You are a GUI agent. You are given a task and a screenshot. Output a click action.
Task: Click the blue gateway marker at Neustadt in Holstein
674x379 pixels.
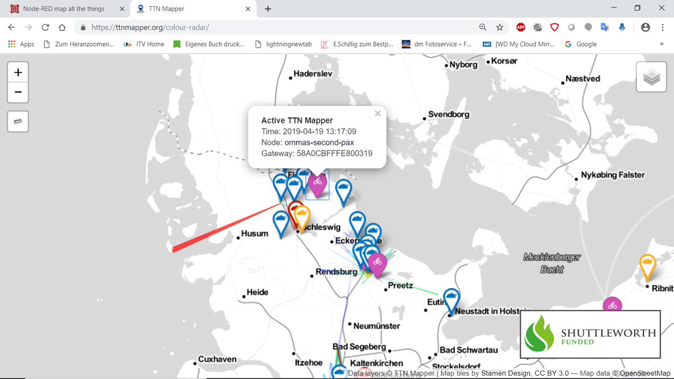(x=451, y=300)
